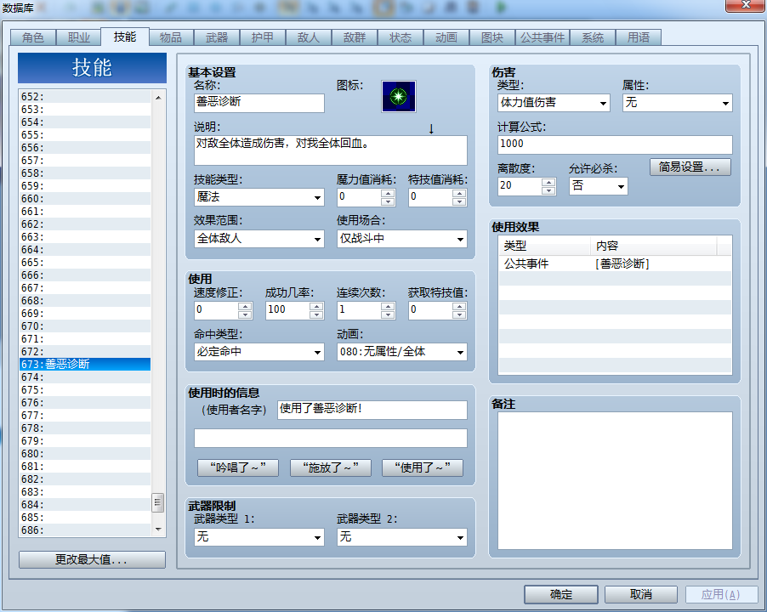
Task: Click the “使用了～” message button
Action: pyautogui.click(x=423, y=467)
